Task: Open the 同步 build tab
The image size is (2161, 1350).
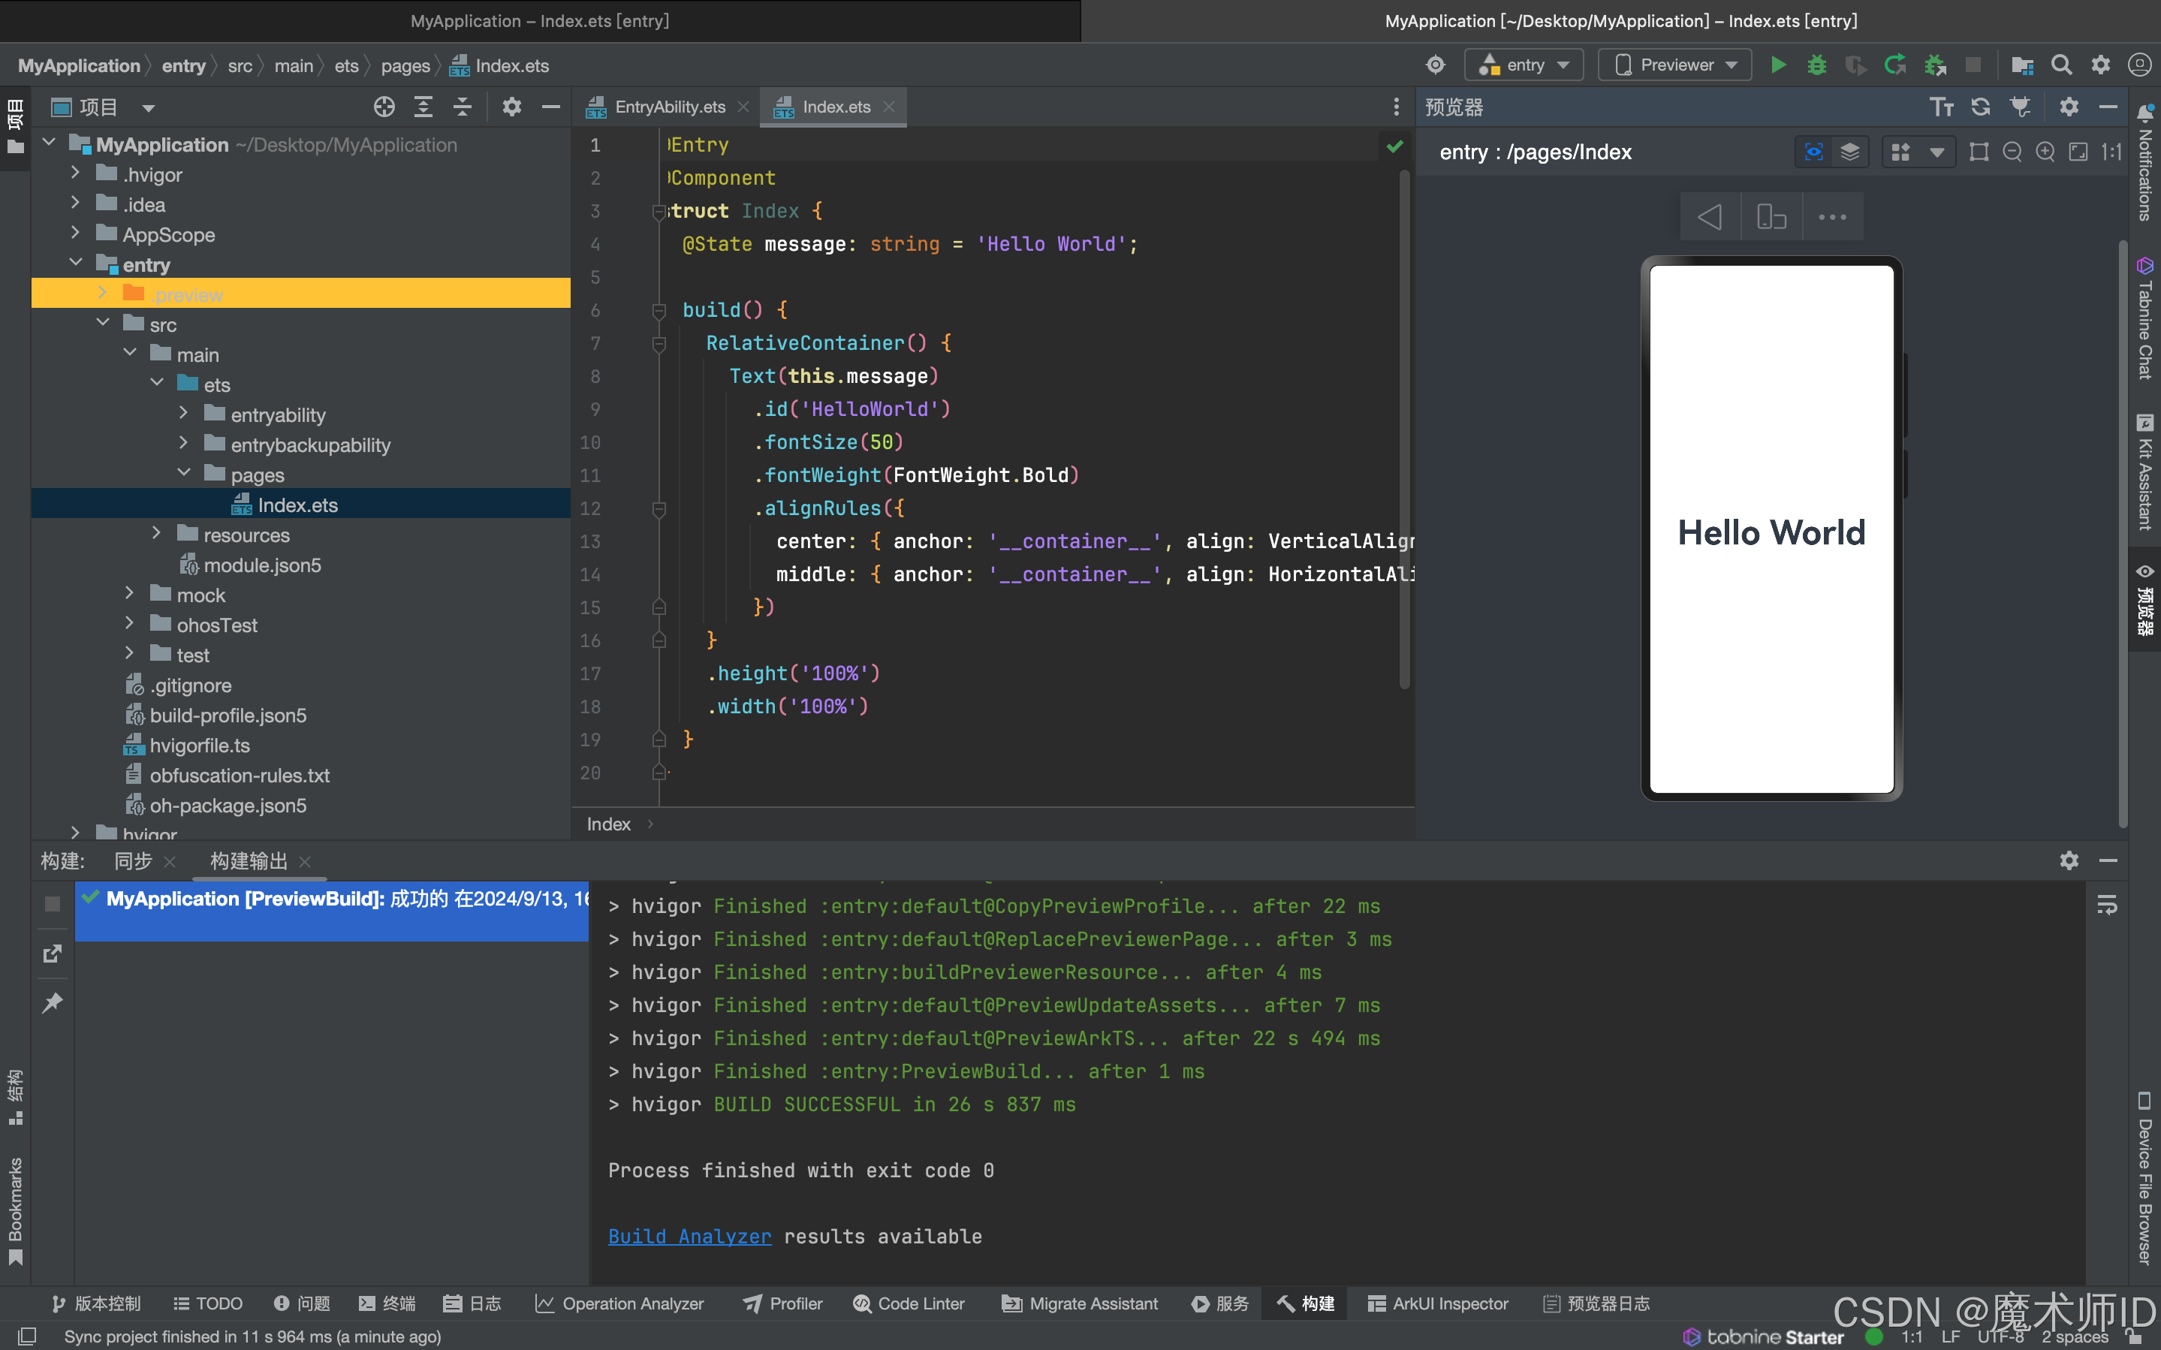Action: click(x=133, y=860)
